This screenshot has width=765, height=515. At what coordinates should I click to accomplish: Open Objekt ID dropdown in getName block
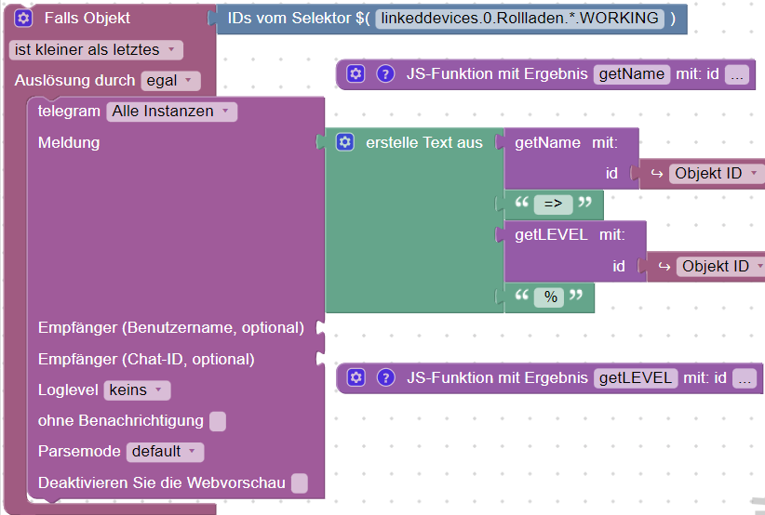717,174
